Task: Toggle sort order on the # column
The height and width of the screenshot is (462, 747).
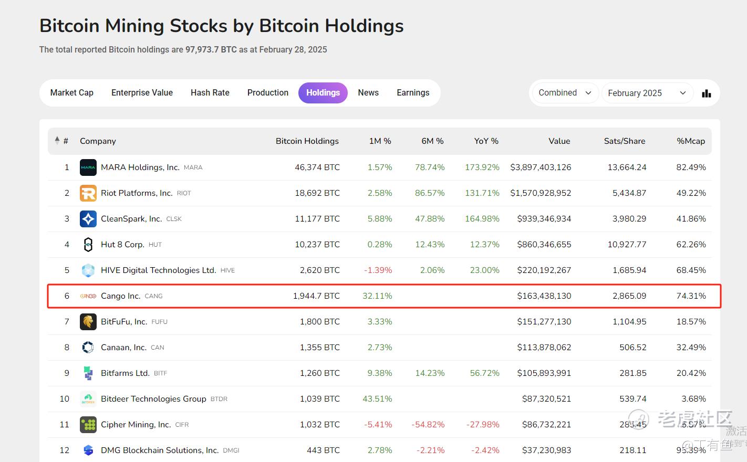Action: pyautogui.click(x=61, y=141)
